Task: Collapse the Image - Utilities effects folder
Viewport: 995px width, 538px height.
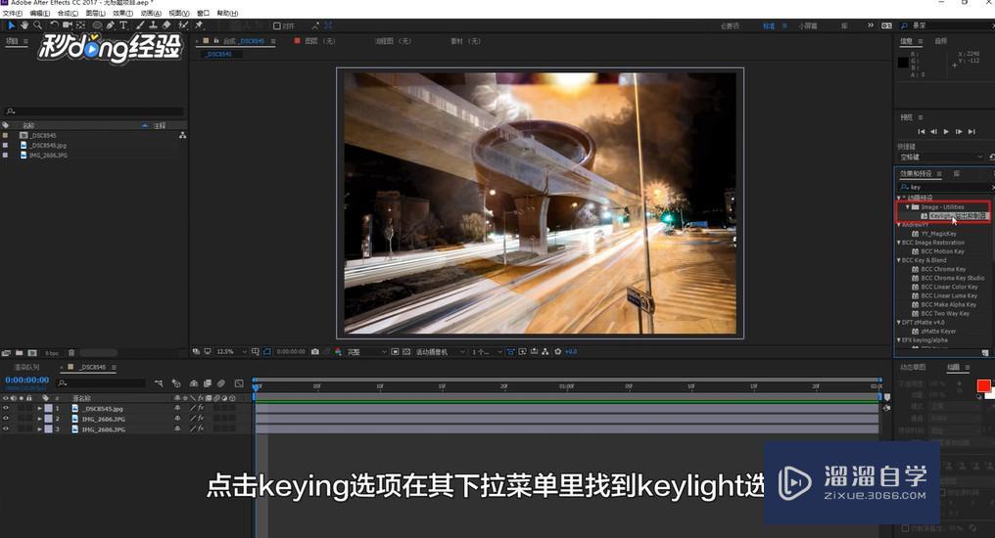Action: (908, 206)
